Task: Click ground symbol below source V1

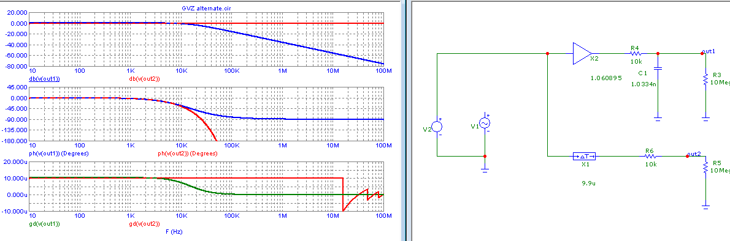Action: pyautogui.click(x=485, y=171)
